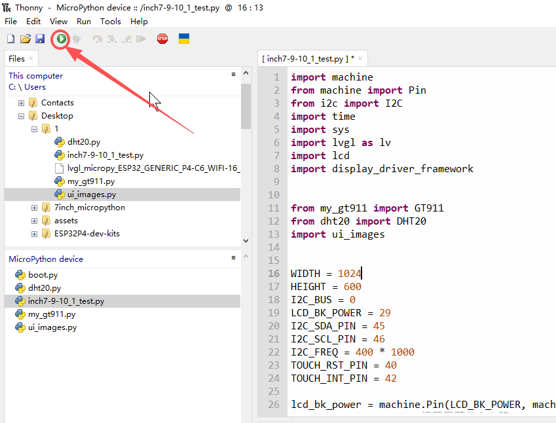This screenshot has width=556, height=423.
Task: Open the Tools menu
Action: (x=111, y=22)
